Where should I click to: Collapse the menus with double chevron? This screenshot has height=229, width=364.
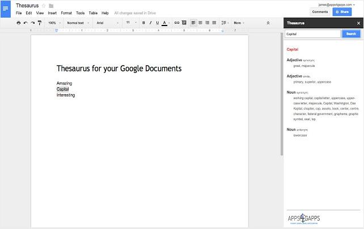[268, 23]
